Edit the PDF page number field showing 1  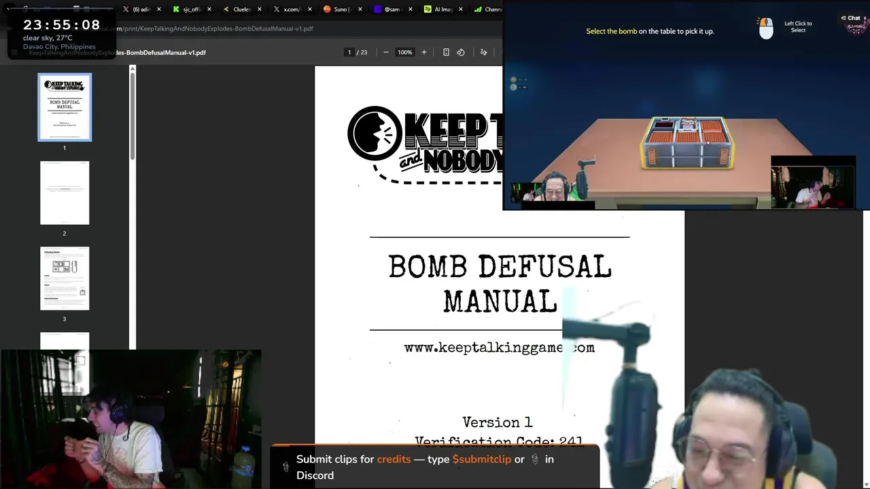[x=349, y=52]
